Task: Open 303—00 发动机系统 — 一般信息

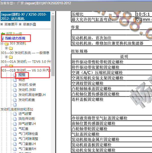Action: (25, 53)
